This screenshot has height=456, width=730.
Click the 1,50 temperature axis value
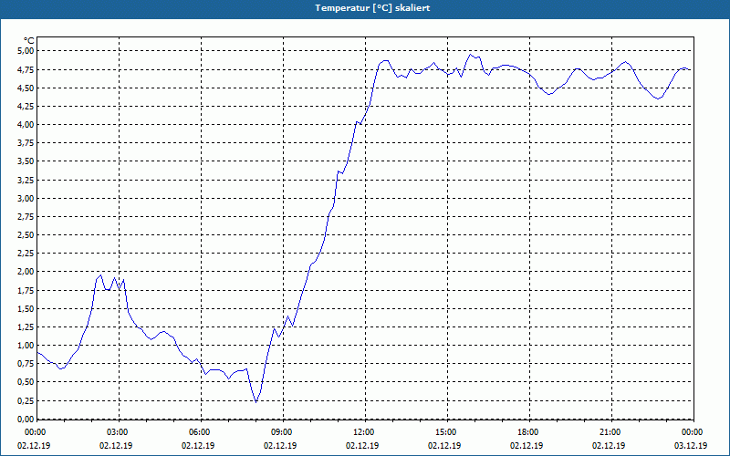click(26, 309)
